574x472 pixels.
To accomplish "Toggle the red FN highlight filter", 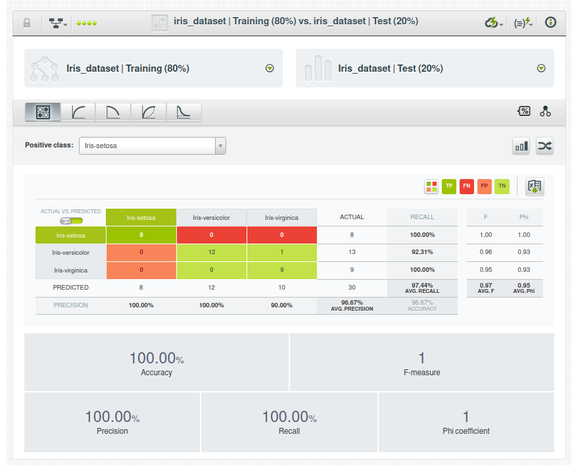I will (x=467, y=186).
